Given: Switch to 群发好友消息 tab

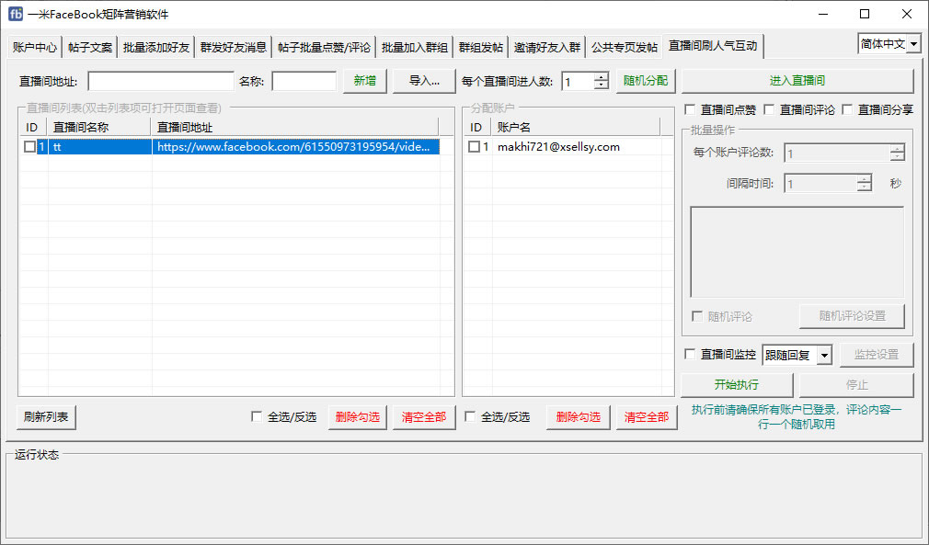Looking at the screenshot, I should pos(233,48).
